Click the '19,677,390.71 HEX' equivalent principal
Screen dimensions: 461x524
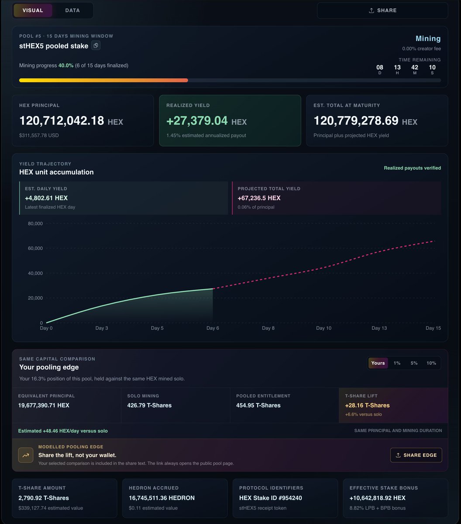coord(44,405)
